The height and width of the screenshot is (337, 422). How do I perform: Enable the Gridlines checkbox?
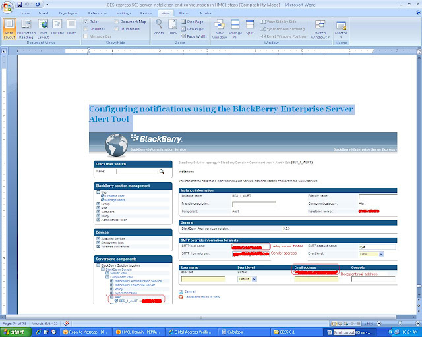pos(86,29)
